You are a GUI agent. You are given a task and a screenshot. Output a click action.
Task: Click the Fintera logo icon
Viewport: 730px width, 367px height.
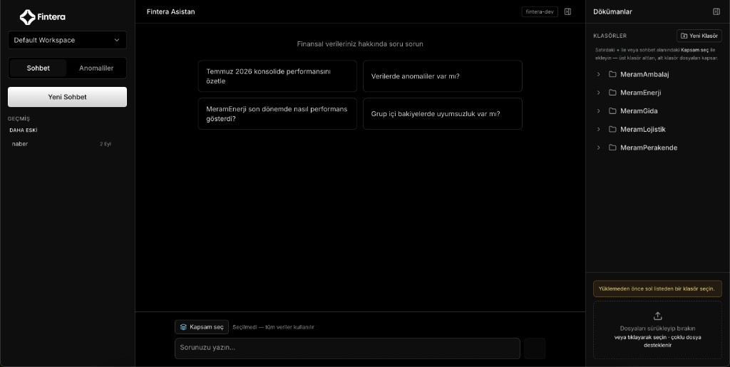coord(28,17)
